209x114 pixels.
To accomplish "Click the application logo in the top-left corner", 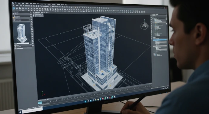I will [13, 3].
